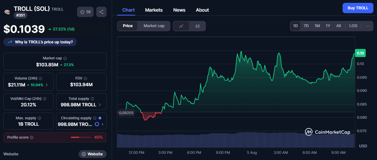Switch to the About tab
The height and width of the screenshot is (160, 377).
202,10
